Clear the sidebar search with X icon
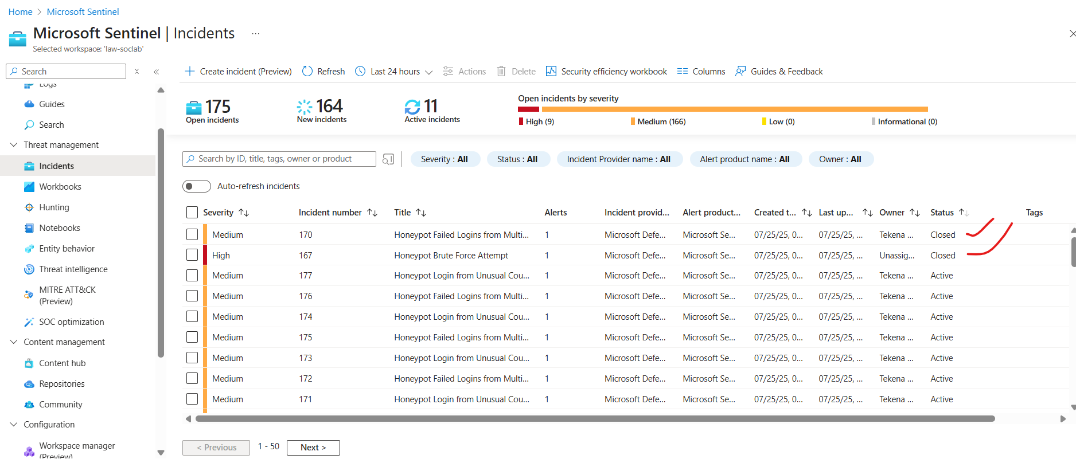This screenshot has height=459, width=1076. 137,71
